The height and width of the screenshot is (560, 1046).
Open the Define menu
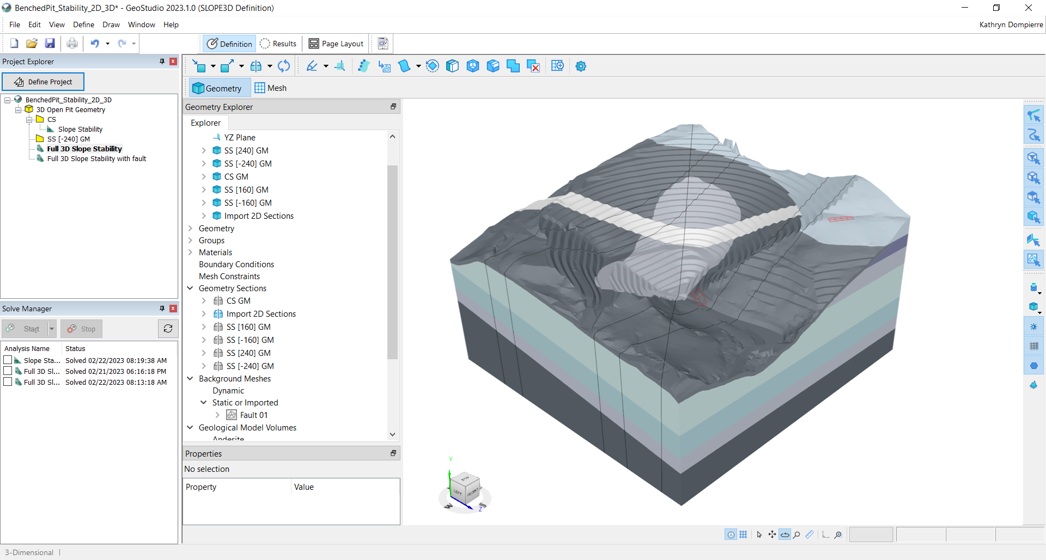pos(83,24)
